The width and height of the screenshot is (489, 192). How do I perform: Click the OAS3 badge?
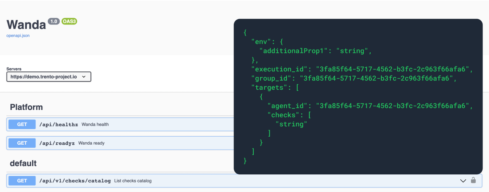(x=70, y=21)
